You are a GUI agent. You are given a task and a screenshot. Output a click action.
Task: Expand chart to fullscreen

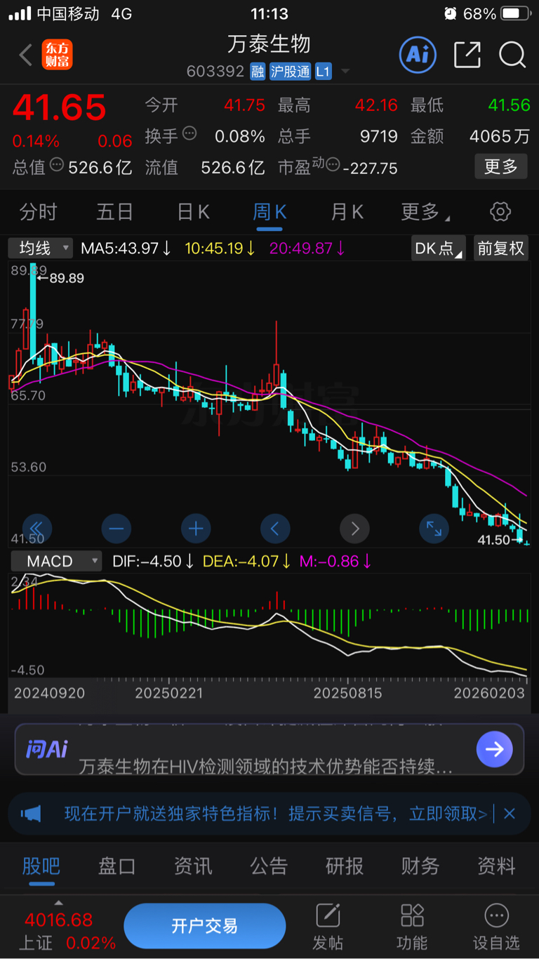pos(434,529)
